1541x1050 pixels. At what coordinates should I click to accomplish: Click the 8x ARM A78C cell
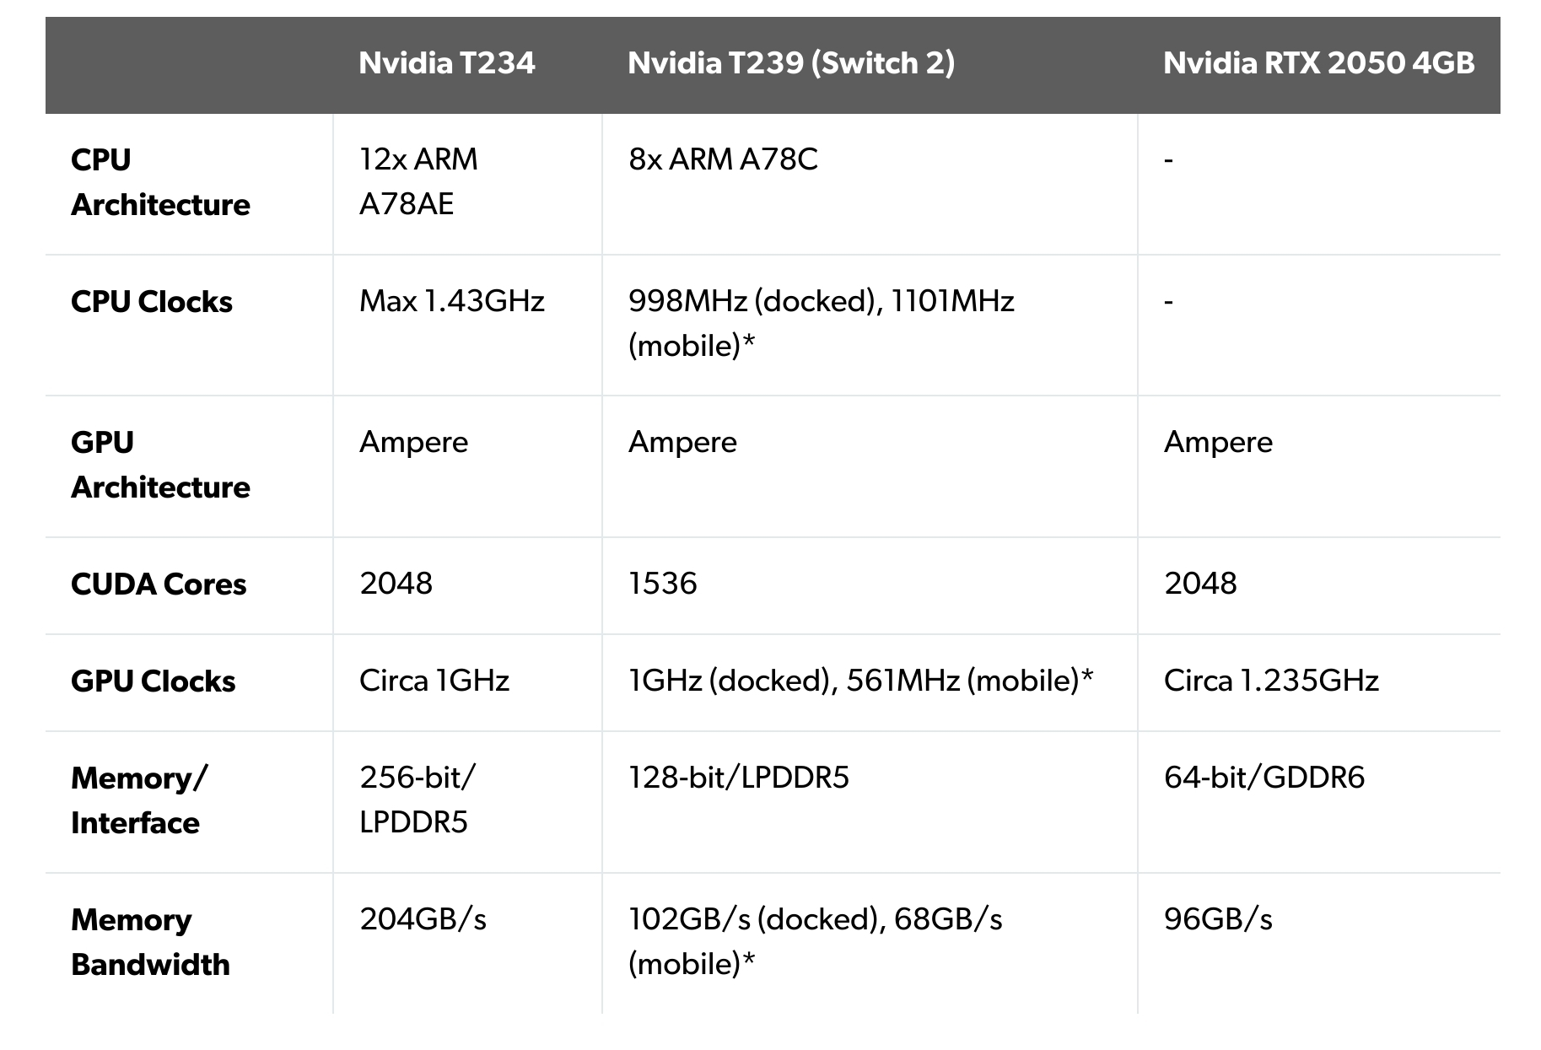(723, 159)
